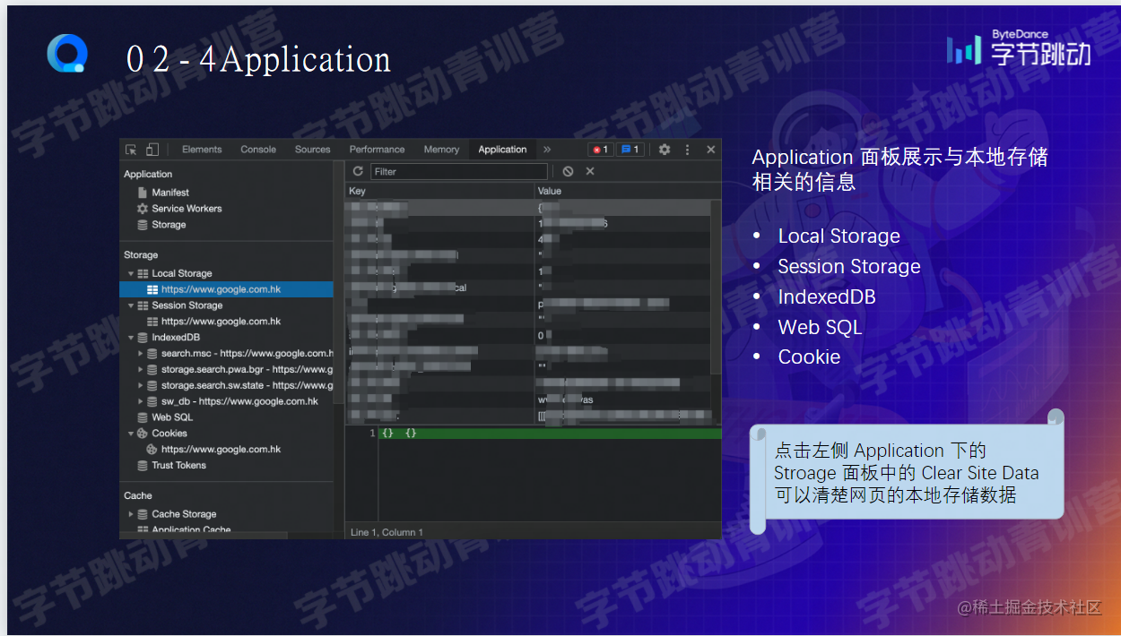
Task: Select the Application tab
Action: click(x=502, y=150)
